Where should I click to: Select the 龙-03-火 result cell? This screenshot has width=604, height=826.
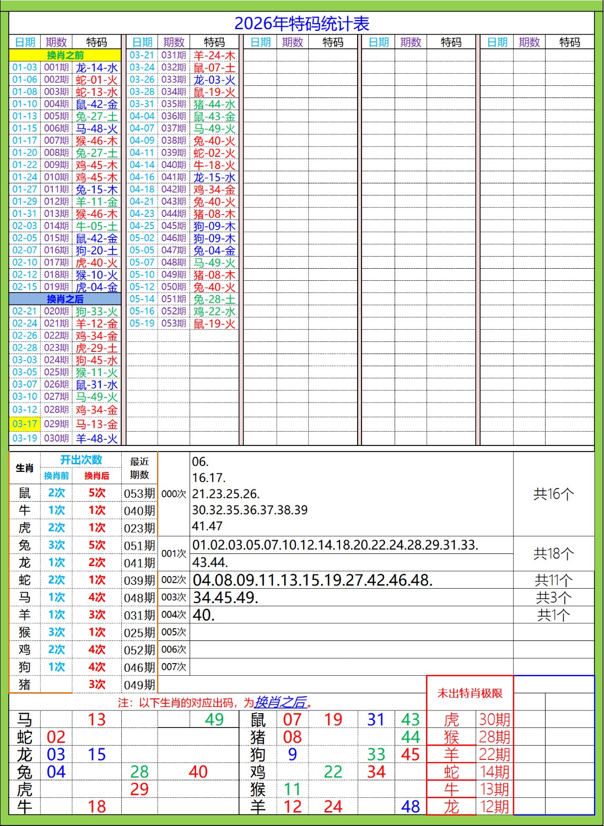point(214,80)
